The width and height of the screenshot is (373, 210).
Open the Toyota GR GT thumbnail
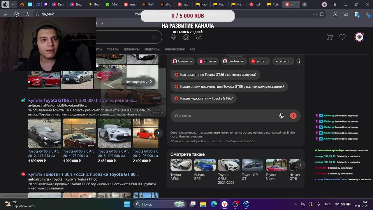coord(253,165)
